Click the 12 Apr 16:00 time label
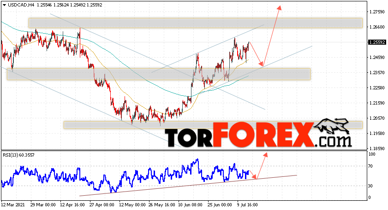The height and width of the screenshot is (210, 388). pyautogui.click(x=72, y=205)
